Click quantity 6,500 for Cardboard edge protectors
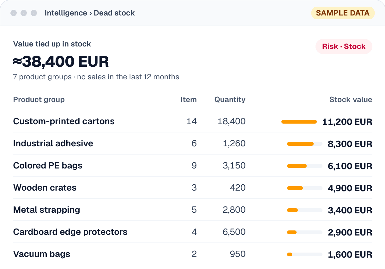This screenshot has height=269, width=385. coord(234,232)
